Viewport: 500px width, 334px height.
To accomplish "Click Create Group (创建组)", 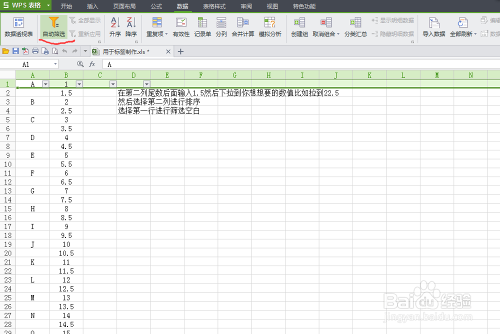I will (299, 27).
